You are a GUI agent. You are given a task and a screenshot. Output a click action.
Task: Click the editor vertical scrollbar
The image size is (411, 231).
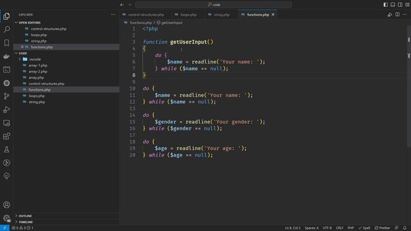(x=409, y=87)
